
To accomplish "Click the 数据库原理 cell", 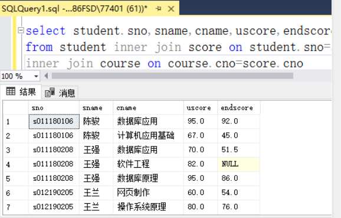I will (148, 178).
